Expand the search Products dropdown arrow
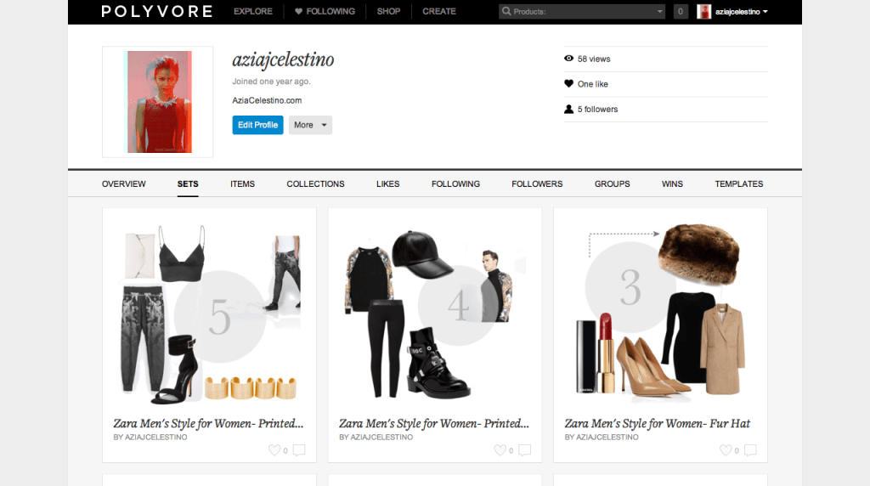870x486 pixels. click(660, 12)
